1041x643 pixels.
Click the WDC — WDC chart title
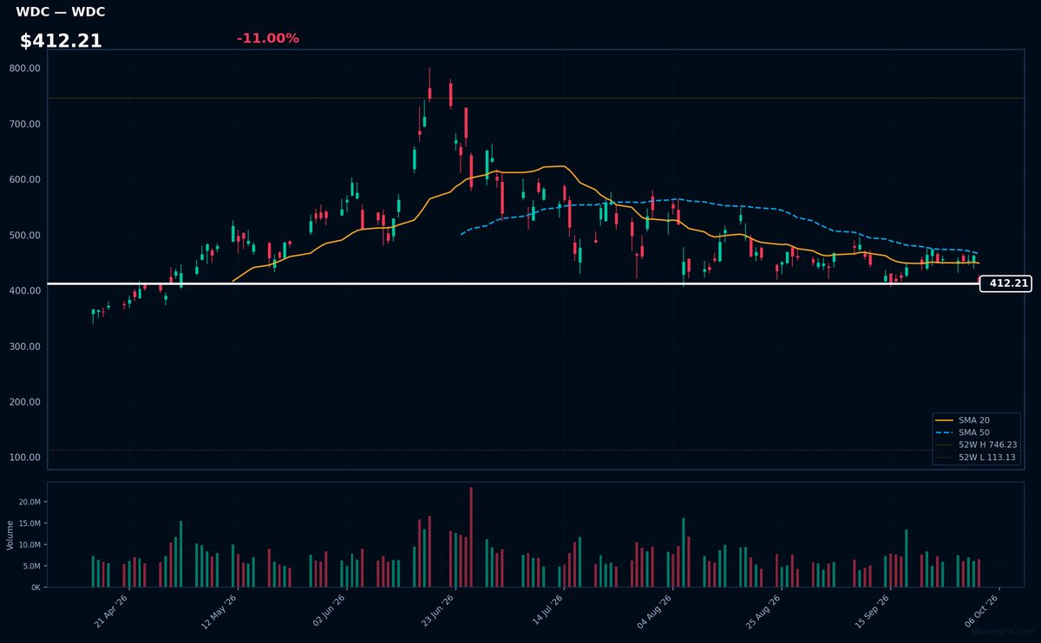(61, 12)
